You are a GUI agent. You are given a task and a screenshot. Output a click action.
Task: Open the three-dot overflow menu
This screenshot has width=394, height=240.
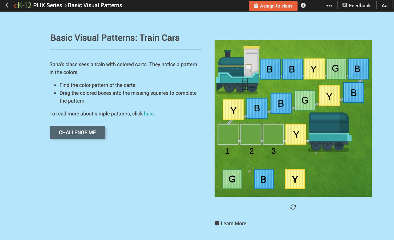pos(329,5)
